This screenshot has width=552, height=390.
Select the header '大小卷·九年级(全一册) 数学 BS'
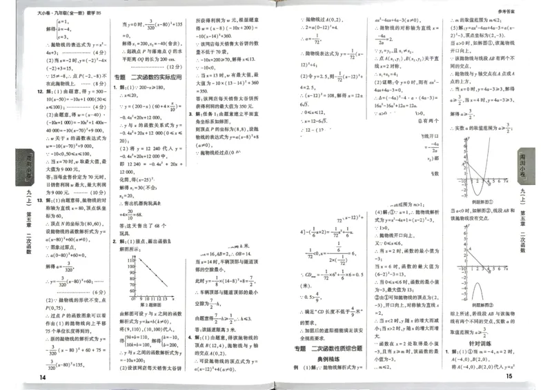tap(69, 13)
